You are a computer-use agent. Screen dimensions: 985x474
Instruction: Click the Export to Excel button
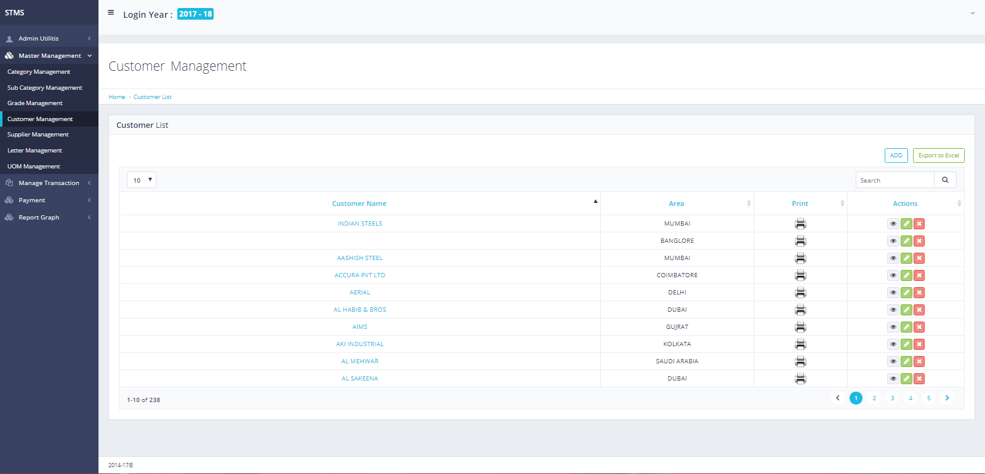(x=938, y=156)
